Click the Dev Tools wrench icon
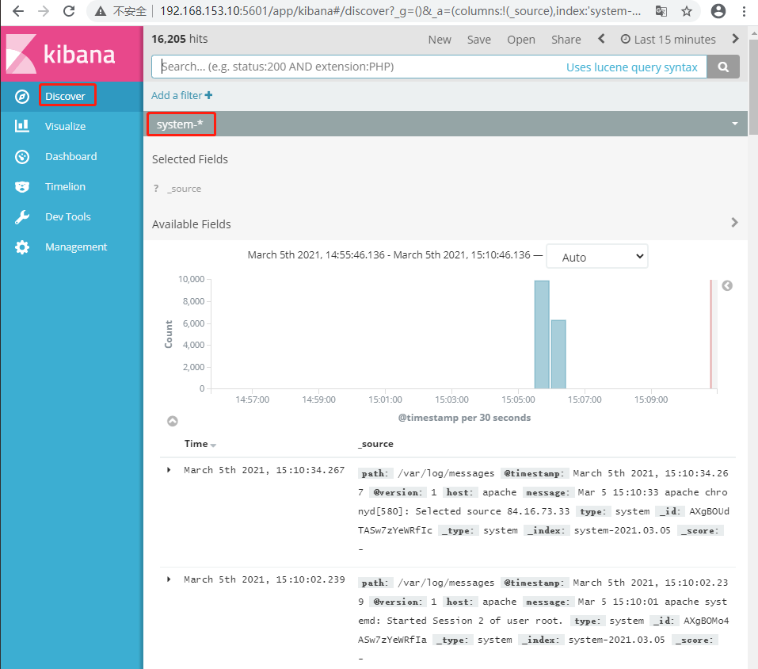This screenshot has width=758, height=669. pos(21,216)
